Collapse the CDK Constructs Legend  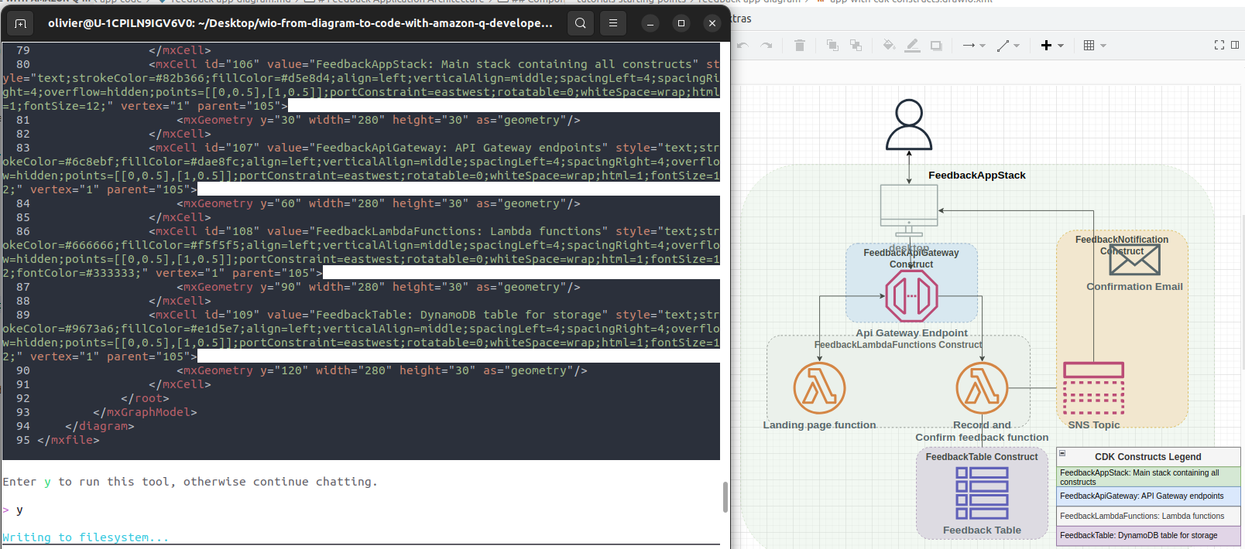(x=1062, y=453)
